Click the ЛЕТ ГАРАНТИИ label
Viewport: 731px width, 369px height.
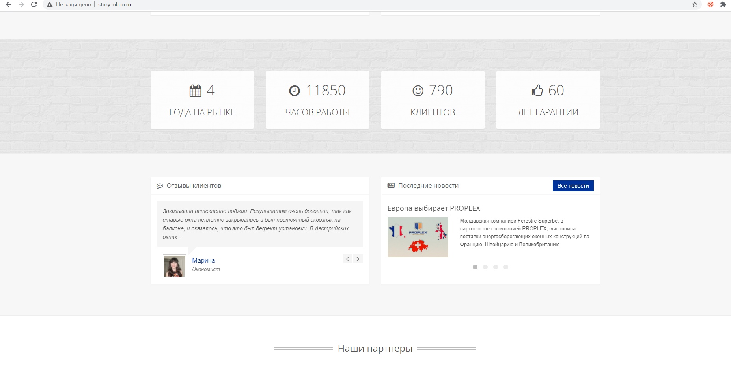pyautogui.click(x=548, y=113)
